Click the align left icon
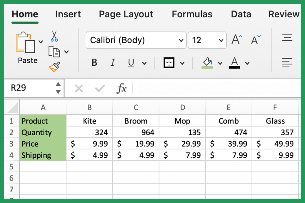 click(x=287, y=62)
